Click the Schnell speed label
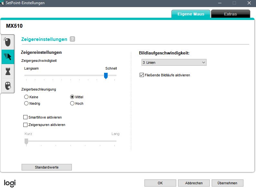 (x=111, y=68)
